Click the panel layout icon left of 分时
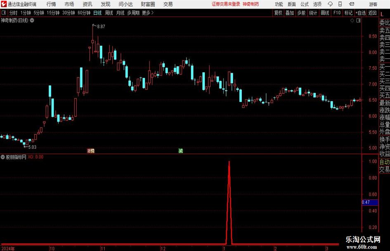The width and height of the screenshot is (390, 251). [4, 13]
